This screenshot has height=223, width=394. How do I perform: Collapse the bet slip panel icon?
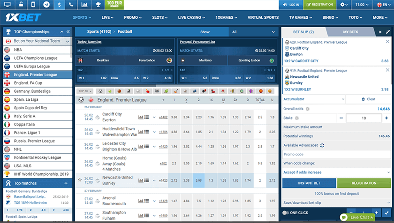click(388, 32)
